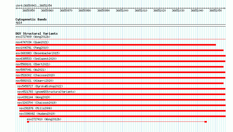The width and height of the screenshot is (233, 132).
Task: Click the red bar under nsv4521783 (gnomADStructuralVariants)
Action: [121, 94]
